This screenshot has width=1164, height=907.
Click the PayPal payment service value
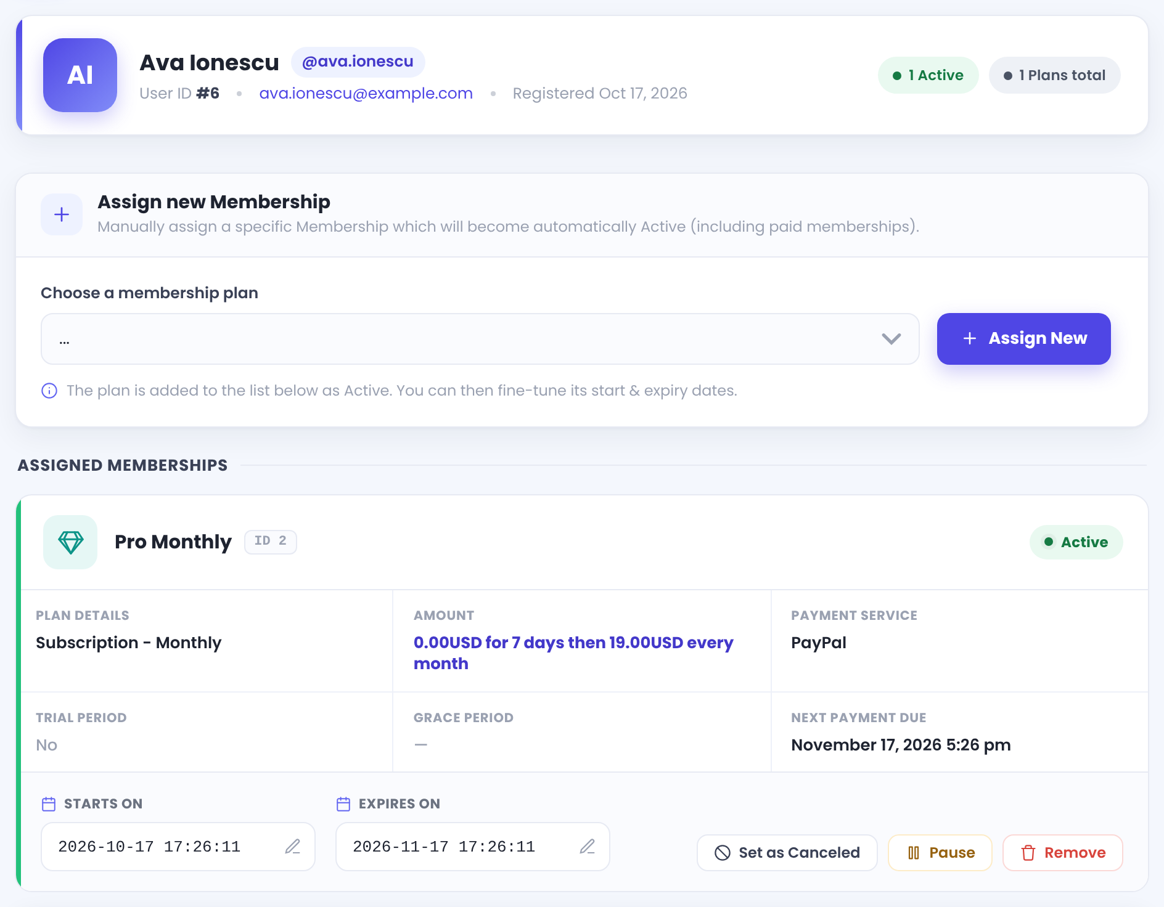pyautogui.click(x=819, y=643)
